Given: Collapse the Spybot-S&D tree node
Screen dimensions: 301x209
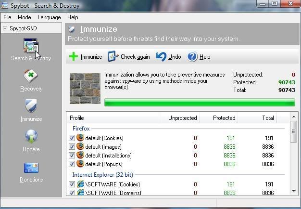Looking at the screenshot, I should click(5, 28).
